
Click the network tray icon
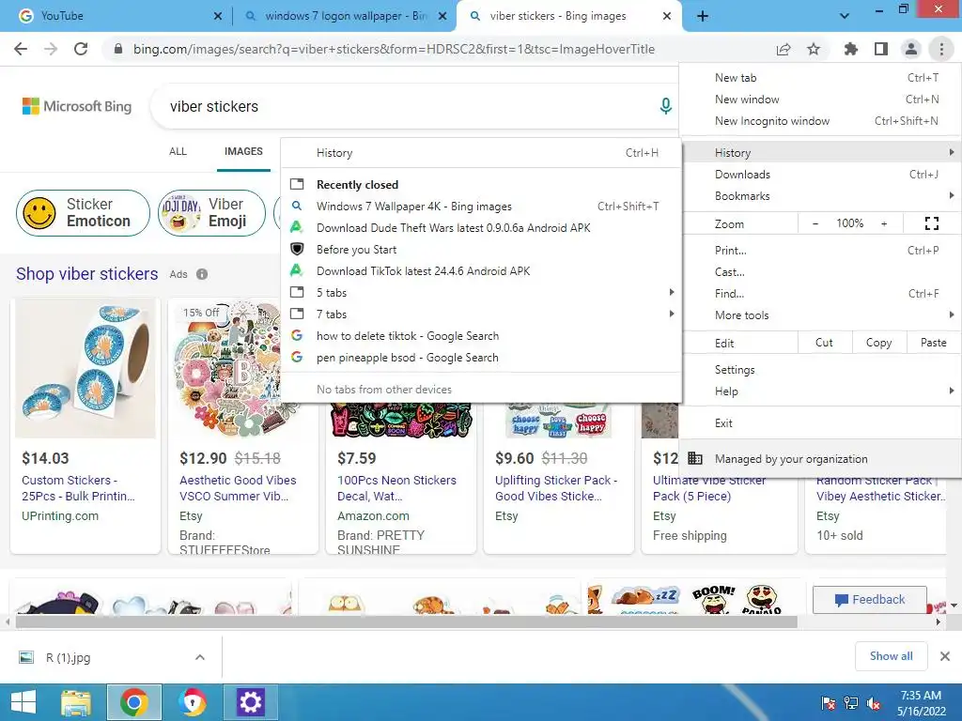click(x=850, y=703)
